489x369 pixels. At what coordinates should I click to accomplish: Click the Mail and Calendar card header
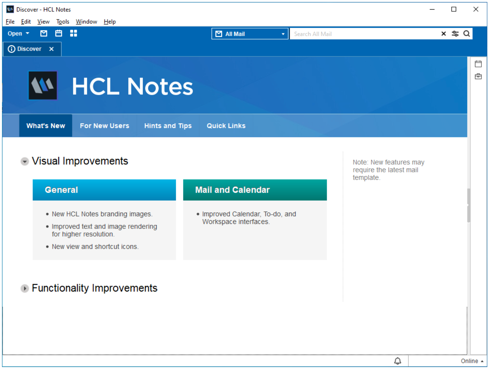(x=255, y=190)
